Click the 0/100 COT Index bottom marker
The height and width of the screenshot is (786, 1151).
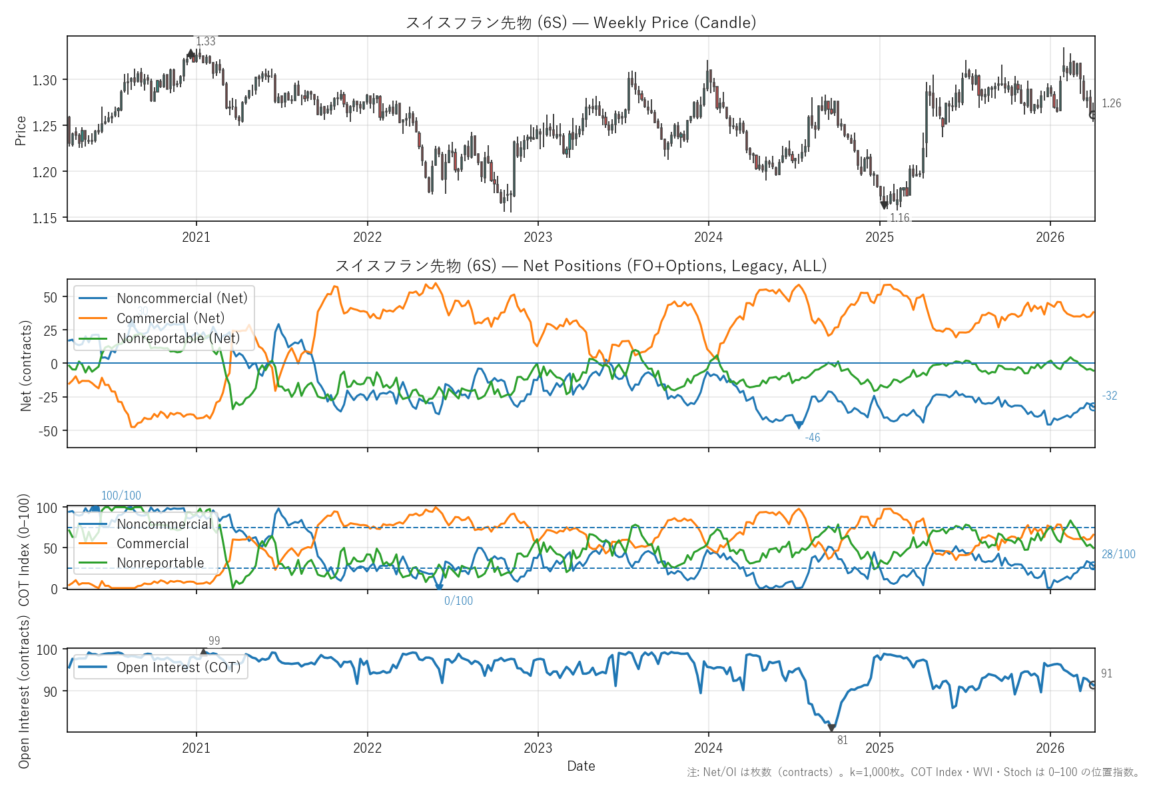tap(439, 588)
